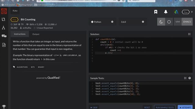Open the discussions chat sidebar icon
Viewport: 195px width, 109px height.
point(4,36)
